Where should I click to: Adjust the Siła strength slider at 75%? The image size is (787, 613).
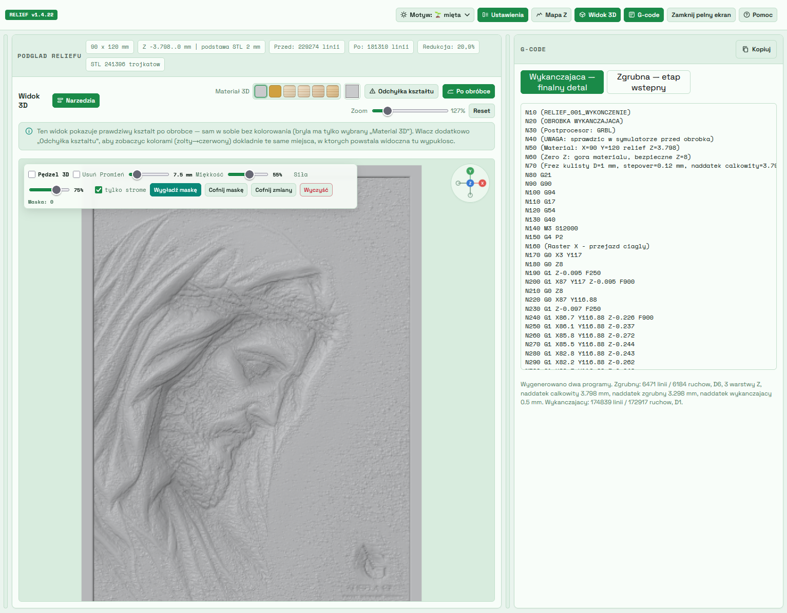pyautogui.click(x=49, y=190)
